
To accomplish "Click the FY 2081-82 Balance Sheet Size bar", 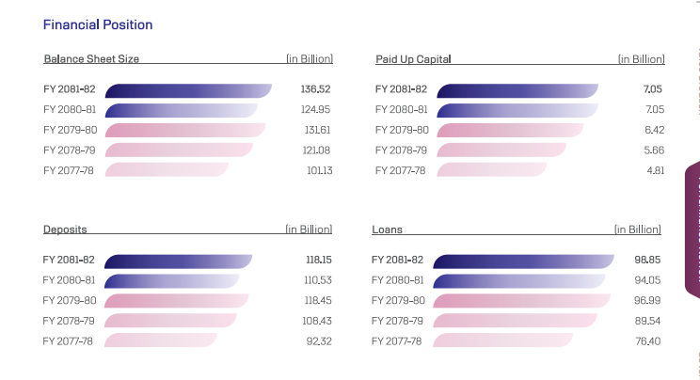I will [x=187, y=90].
